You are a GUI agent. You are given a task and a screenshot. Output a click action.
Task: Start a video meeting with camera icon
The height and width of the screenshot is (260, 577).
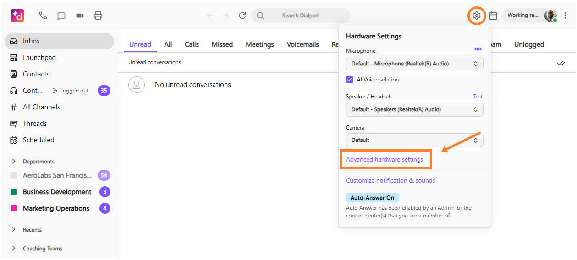[x=80, y=16]
